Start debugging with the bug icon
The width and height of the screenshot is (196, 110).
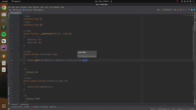pos(178,10)
